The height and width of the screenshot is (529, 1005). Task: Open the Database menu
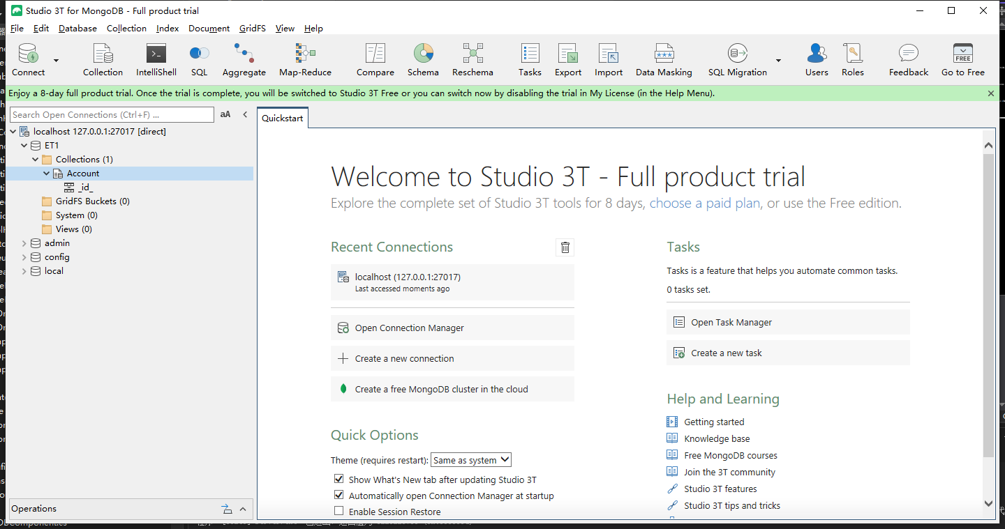pos(77,29)
